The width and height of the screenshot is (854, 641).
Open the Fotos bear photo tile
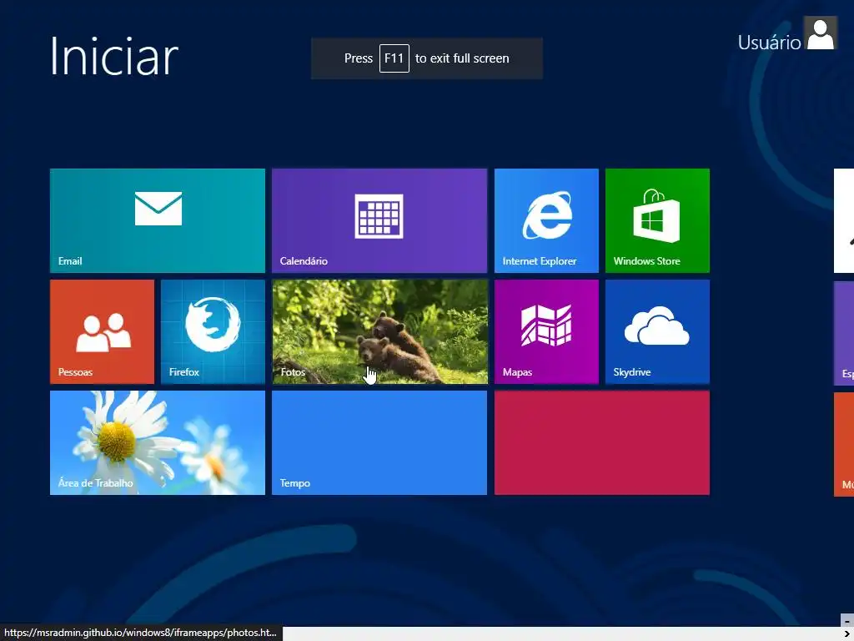(379, 332)
